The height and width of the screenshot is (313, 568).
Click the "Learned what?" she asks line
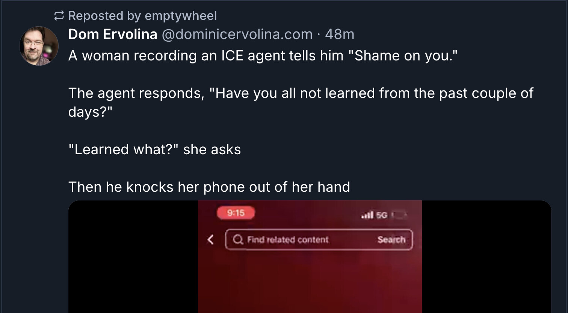(154, 149)
